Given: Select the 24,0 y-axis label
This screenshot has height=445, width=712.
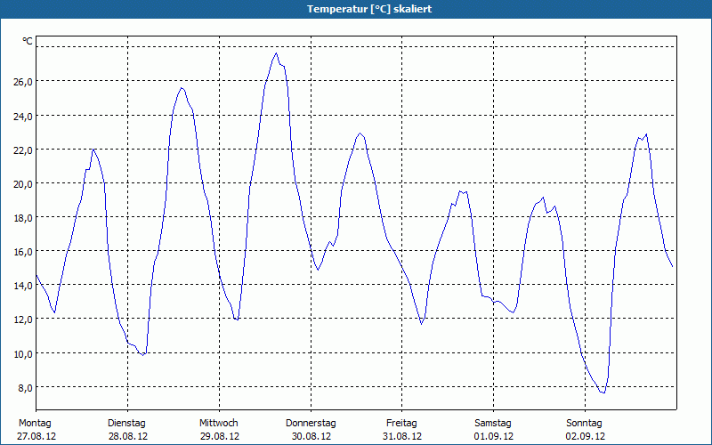Looking at the screenshot, I should pos(23,117).
